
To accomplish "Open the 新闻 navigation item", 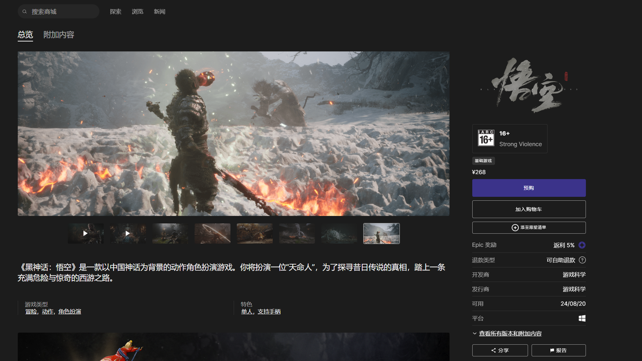I will tap(160, 12).
